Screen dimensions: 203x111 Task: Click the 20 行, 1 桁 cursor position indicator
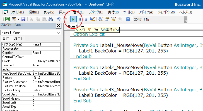pos(142,19)
